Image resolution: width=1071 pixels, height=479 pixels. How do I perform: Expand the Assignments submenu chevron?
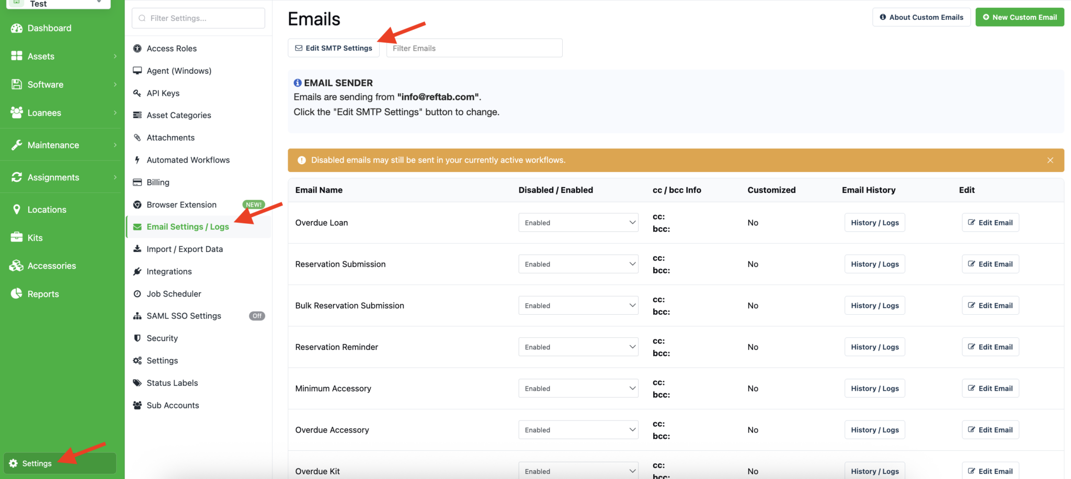[115, 177]
